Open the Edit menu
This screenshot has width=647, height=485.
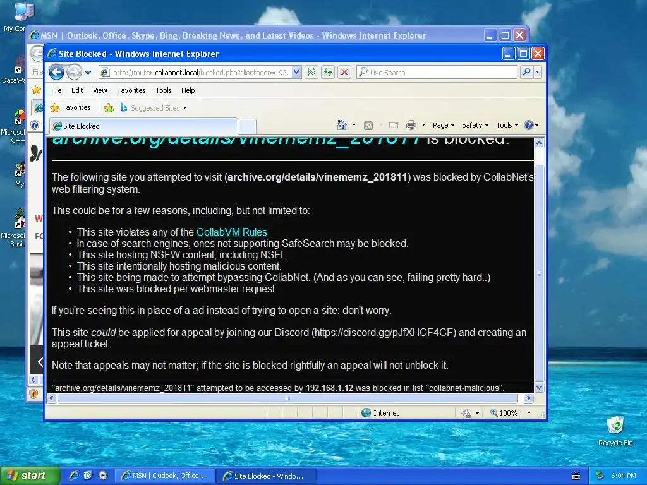tap(76, 90)
